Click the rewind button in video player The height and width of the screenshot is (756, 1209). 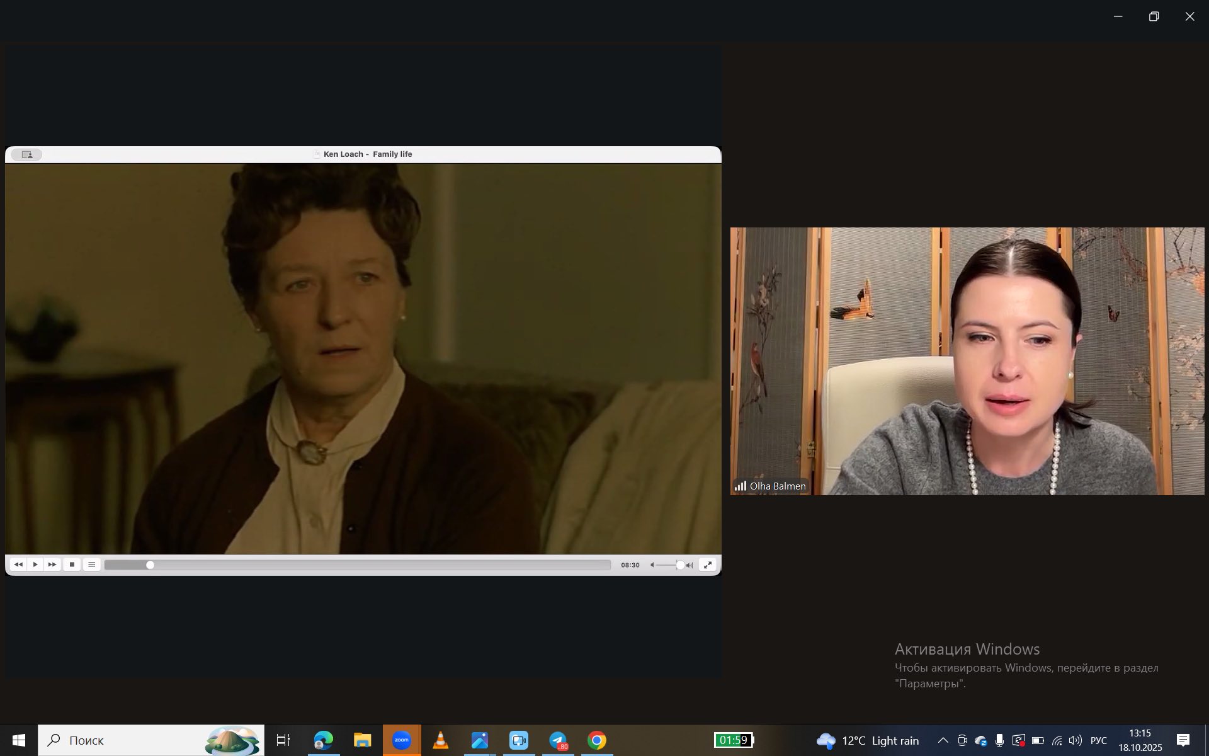18,564
